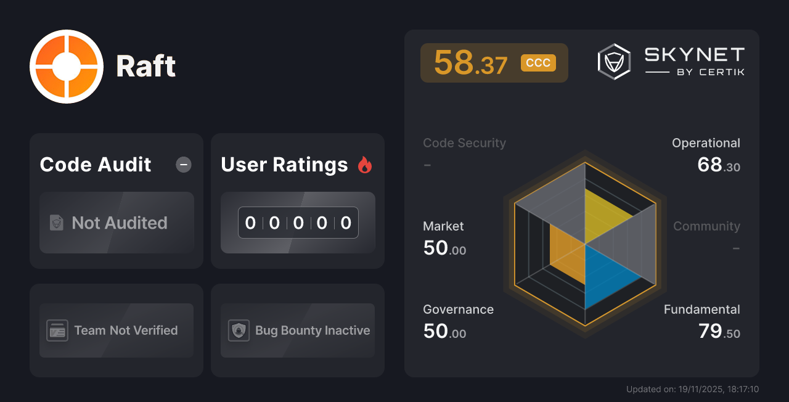Select the shield icon next to Not Audited
Viewport: 789px width, 402px height.
coord(56,223)
